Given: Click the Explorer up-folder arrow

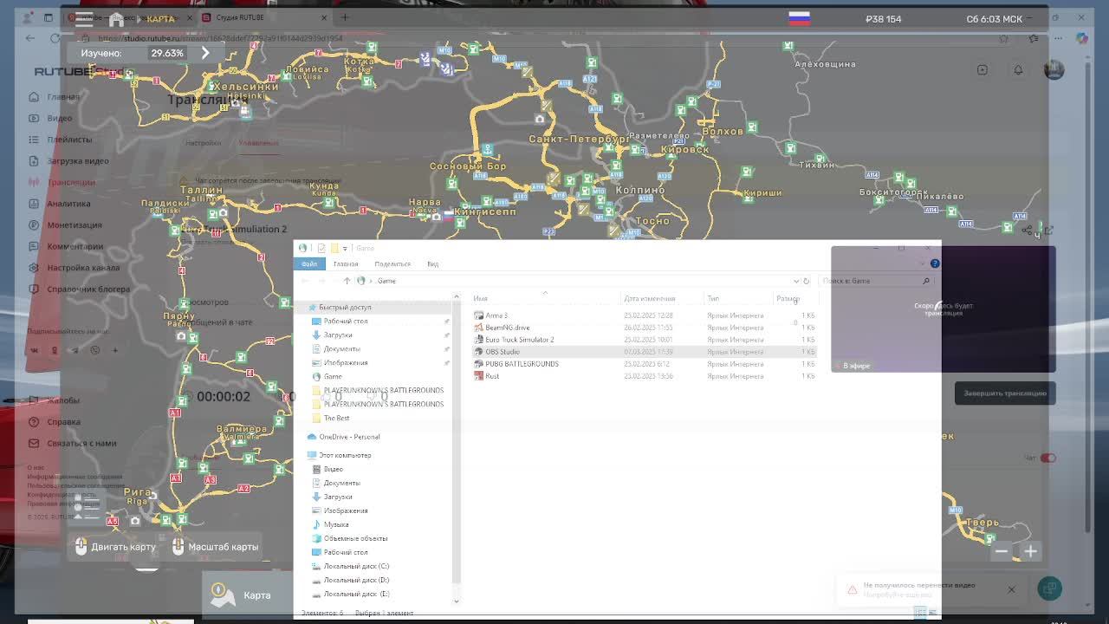Looking at the screenshot, I should [347, 281].
